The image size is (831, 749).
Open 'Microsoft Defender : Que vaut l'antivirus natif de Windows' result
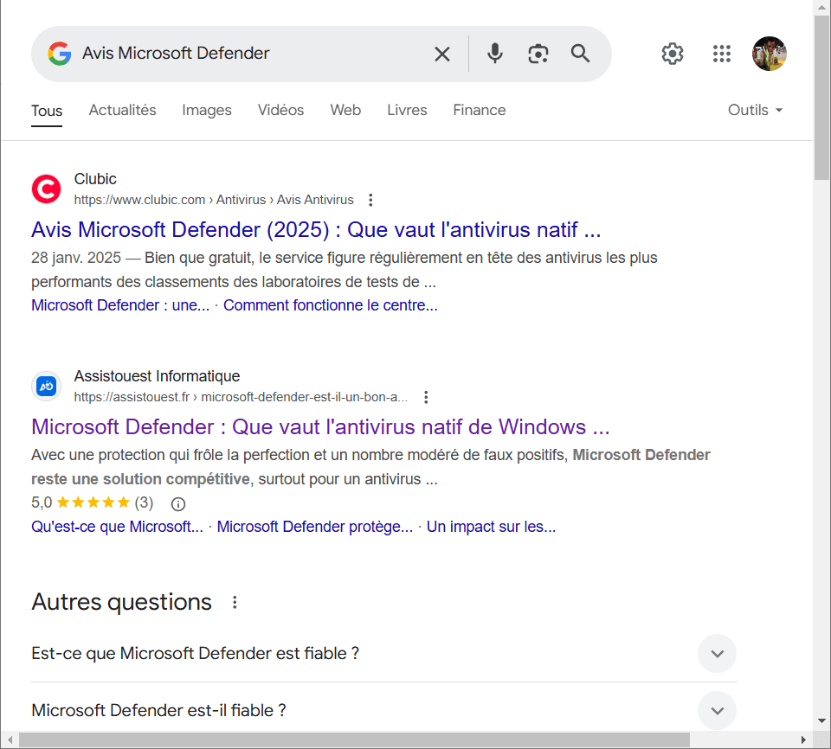point(320,427)
